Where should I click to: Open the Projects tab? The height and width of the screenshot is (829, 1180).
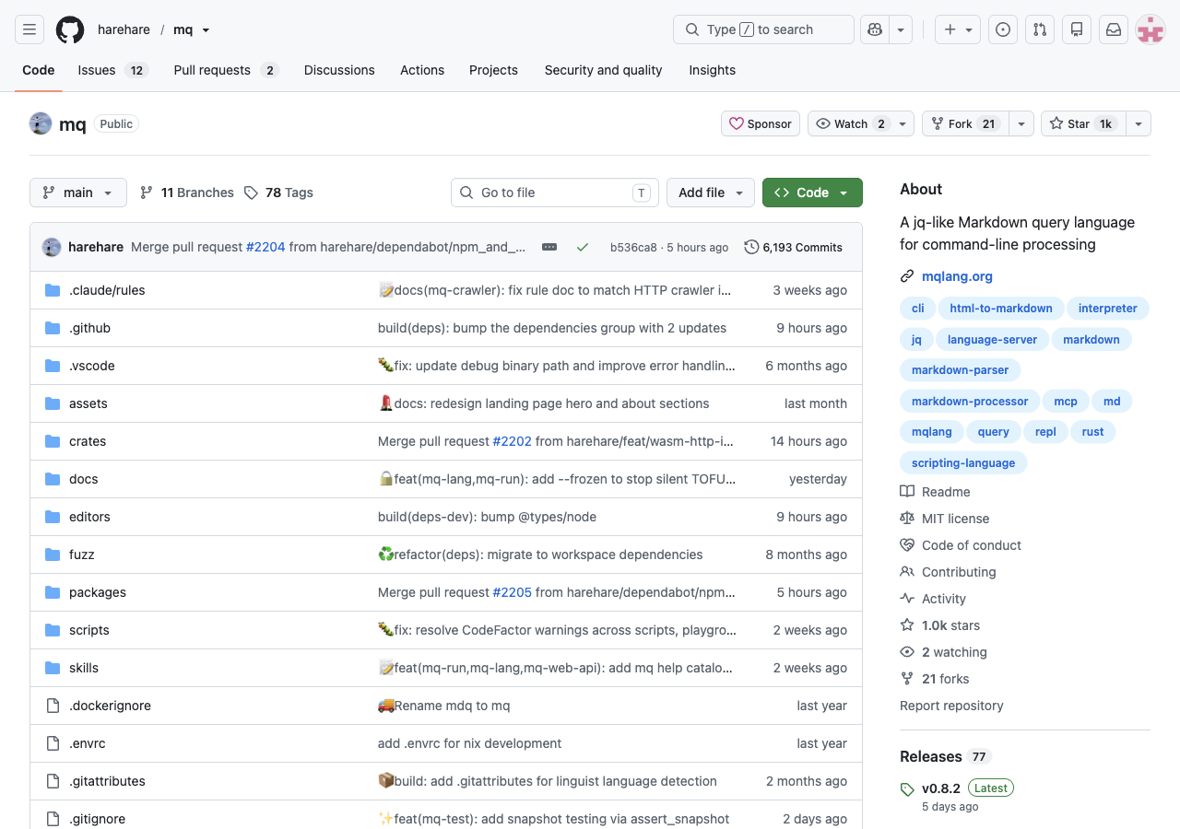click(x=493, y=70)
